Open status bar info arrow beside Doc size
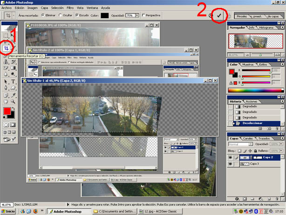 click(x=68, y=204)
